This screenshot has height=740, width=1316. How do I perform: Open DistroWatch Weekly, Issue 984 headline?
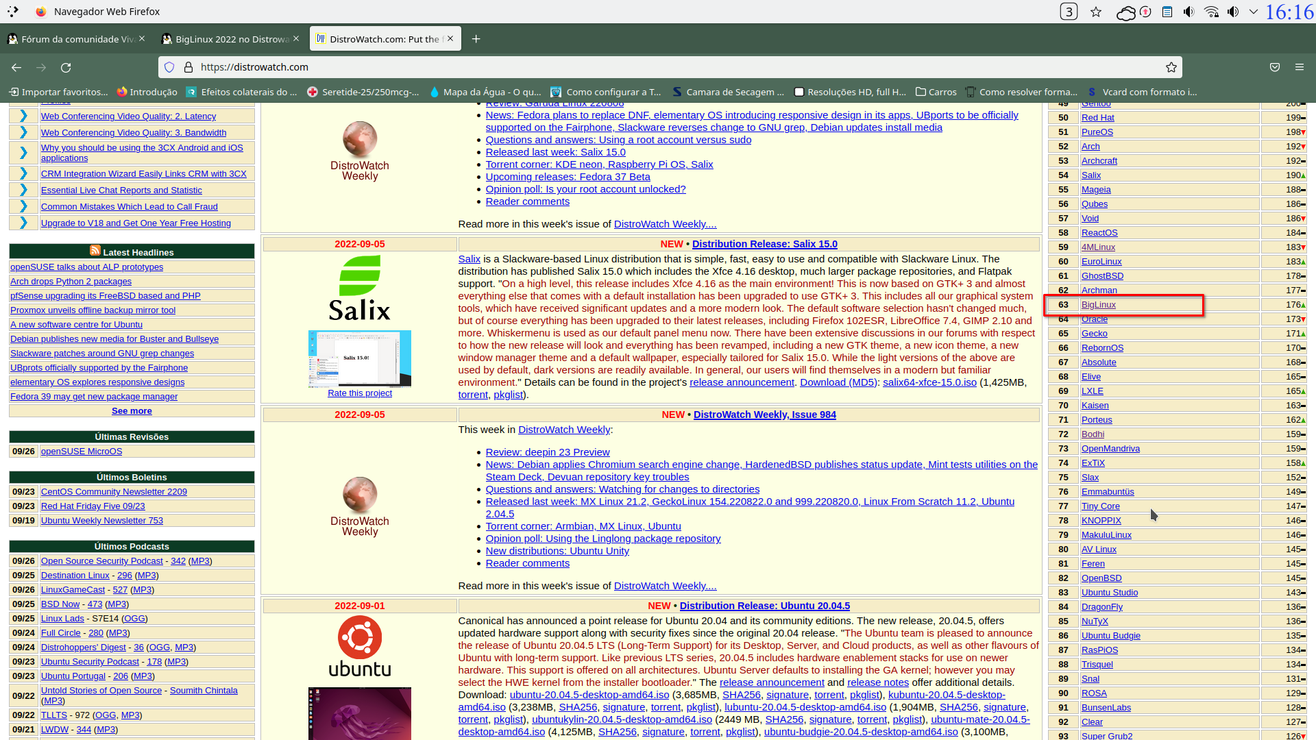[764, 415]
